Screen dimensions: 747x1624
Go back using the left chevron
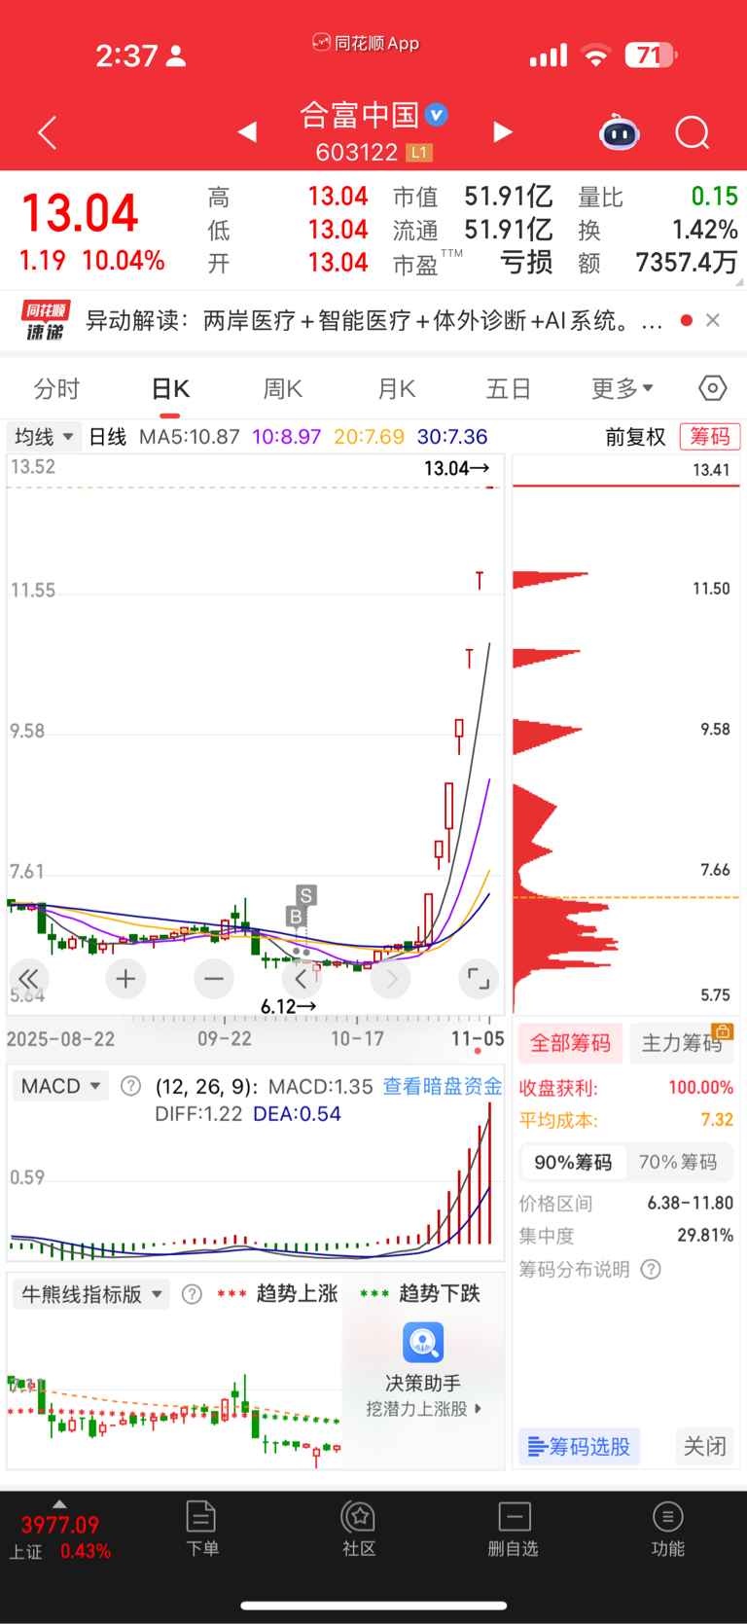[47, 132]
